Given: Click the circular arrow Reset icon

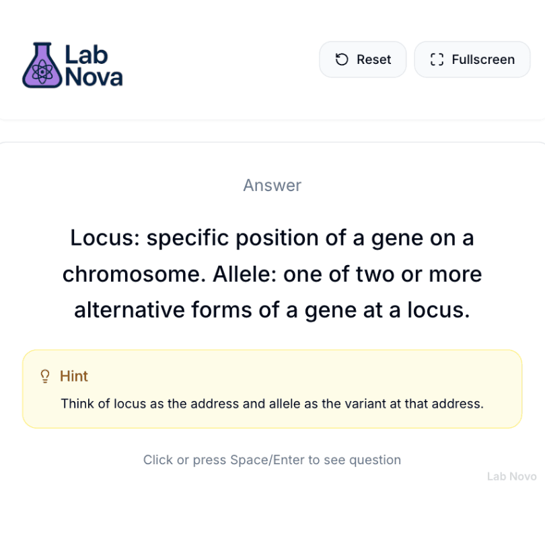Looking at the screenshot, I should 342,59.
